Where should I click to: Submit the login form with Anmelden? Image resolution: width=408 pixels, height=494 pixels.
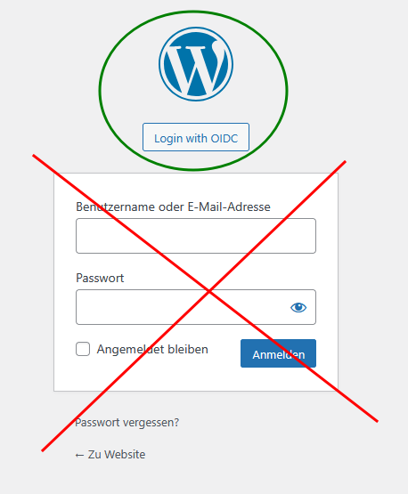tap(278, 353)
